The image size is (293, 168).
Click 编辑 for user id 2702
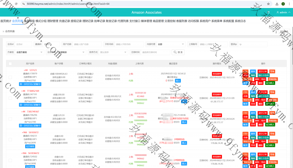[x=253, y=75]
